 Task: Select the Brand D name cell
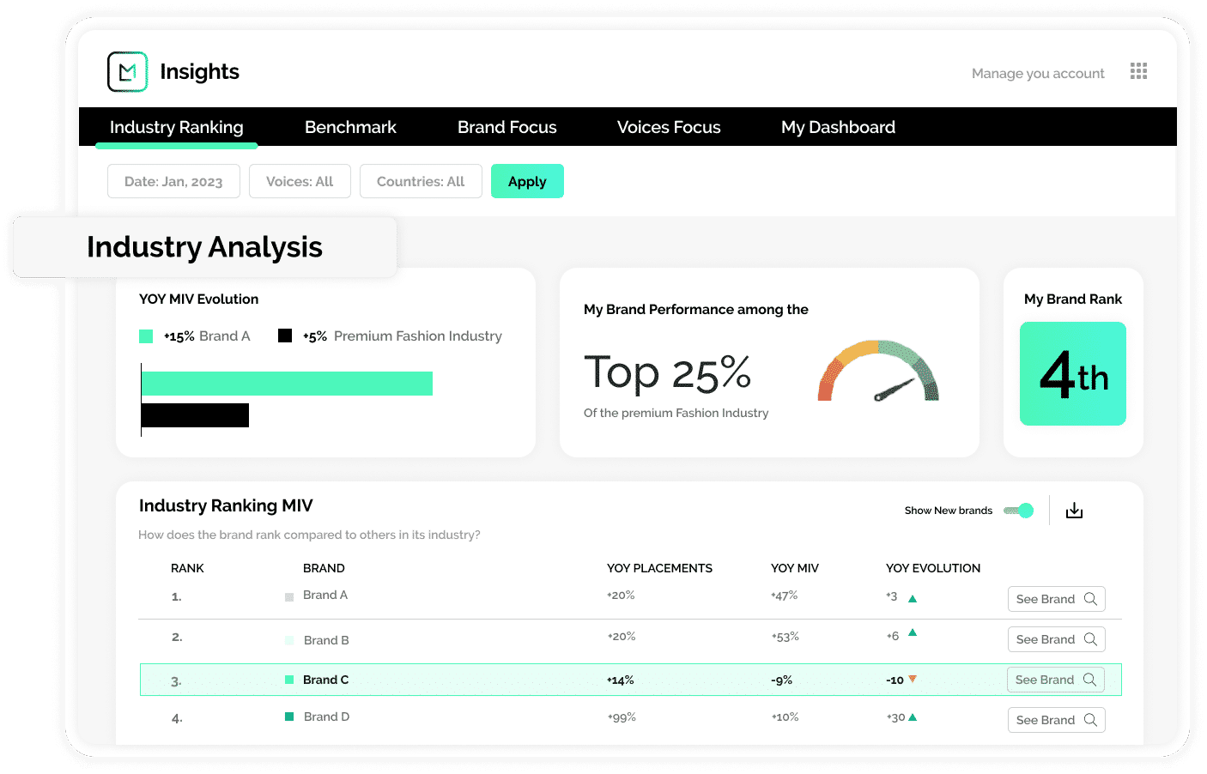(326, 717)
